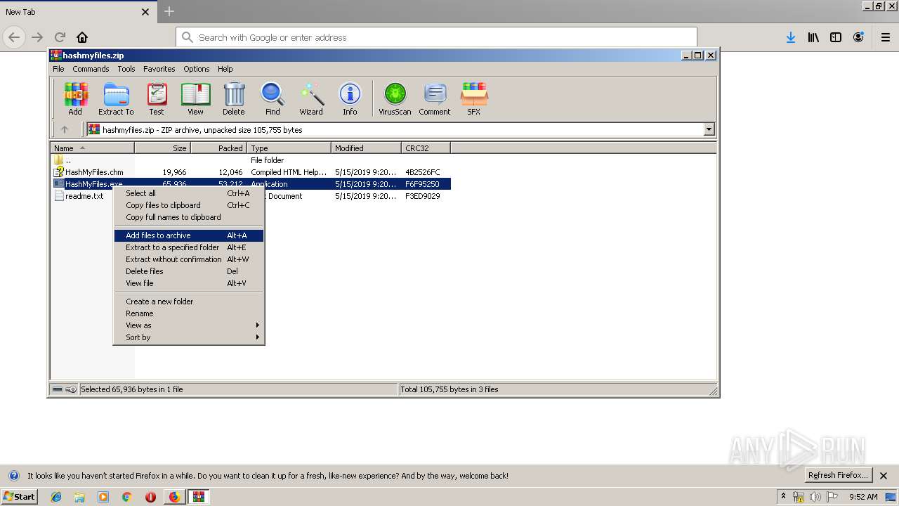Select the HashMyFiles.chm file row

point(251,172)
